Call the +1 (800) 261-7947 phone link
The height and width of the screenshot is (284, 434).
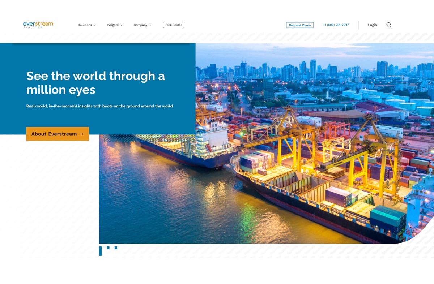pyautogui.click(x=336, y=25)
